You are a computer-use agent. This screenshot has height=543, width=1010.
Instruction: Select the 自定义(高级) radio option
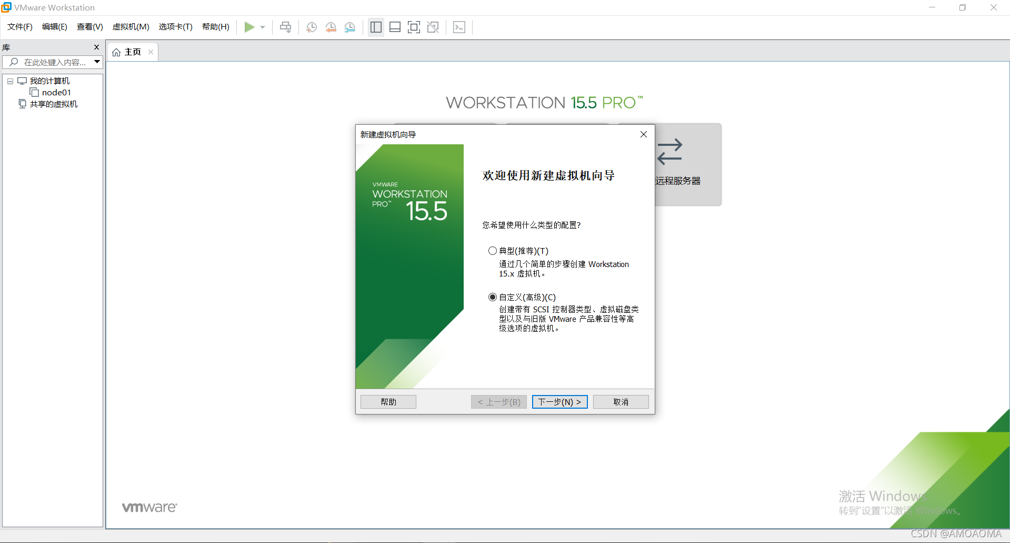[493, 297]
